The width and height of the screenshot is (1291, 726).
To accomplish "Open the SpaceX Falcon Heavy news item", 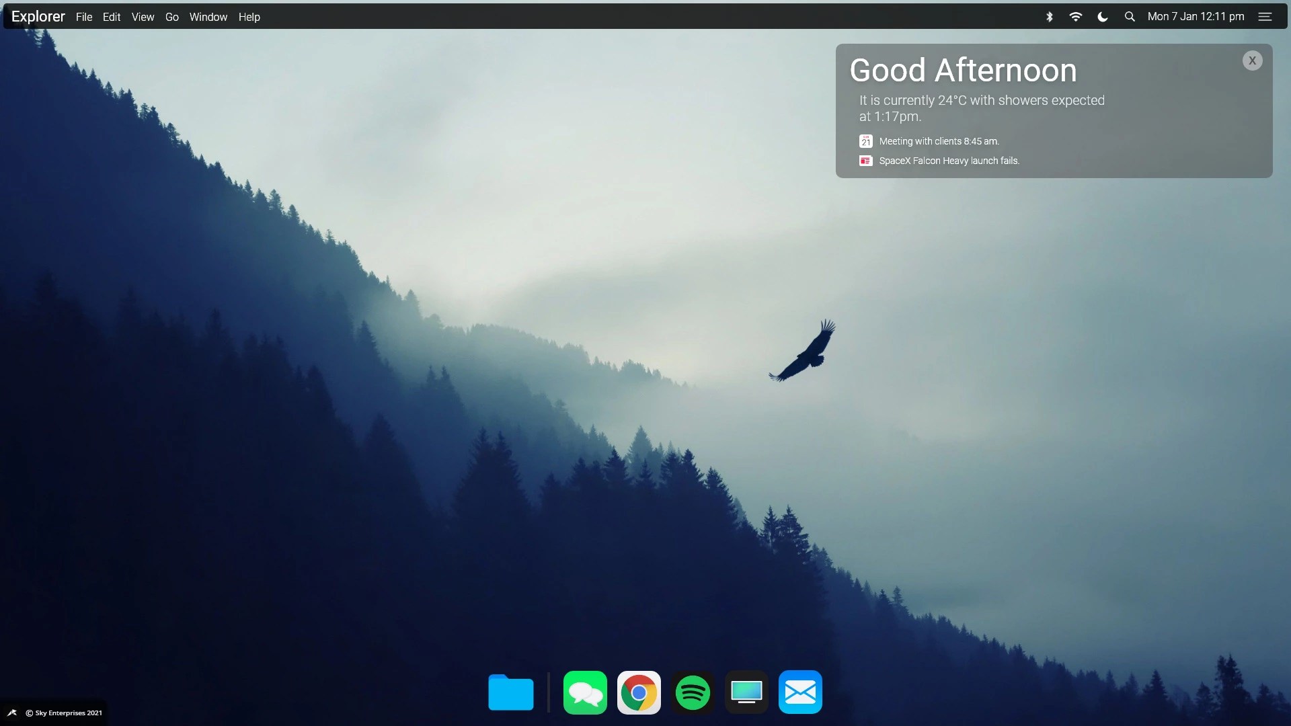I will click(x=949, y=161).
